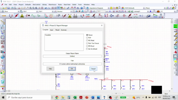Open the Summary tab

tap(64, 30)
